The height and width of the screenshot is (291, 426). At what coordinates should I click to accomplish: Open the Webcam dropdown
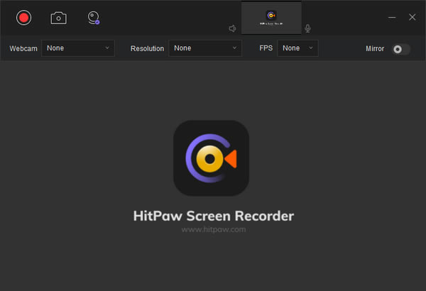click(78, 48)
